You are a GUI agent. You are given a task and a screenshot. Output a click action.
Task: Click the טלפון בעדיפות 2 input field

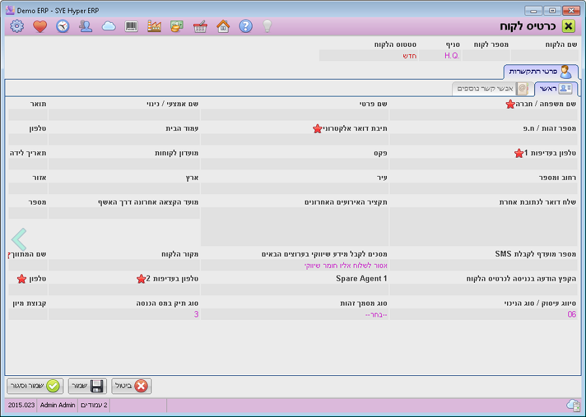coord(124,290)
